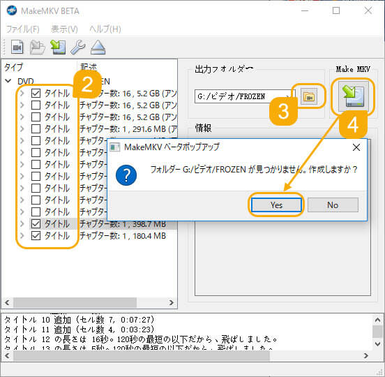Click the save-to-MKV green arrow toolbar icon
The height and width of the screenshot is (377, 385).
pos(58,47)
